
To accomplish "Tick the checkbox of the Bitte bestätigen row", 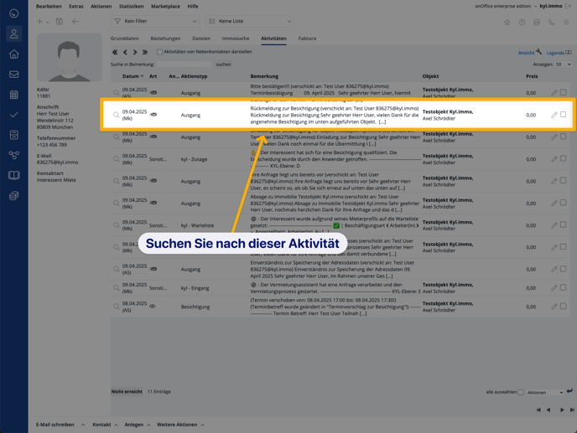I will tap(563, 92).
